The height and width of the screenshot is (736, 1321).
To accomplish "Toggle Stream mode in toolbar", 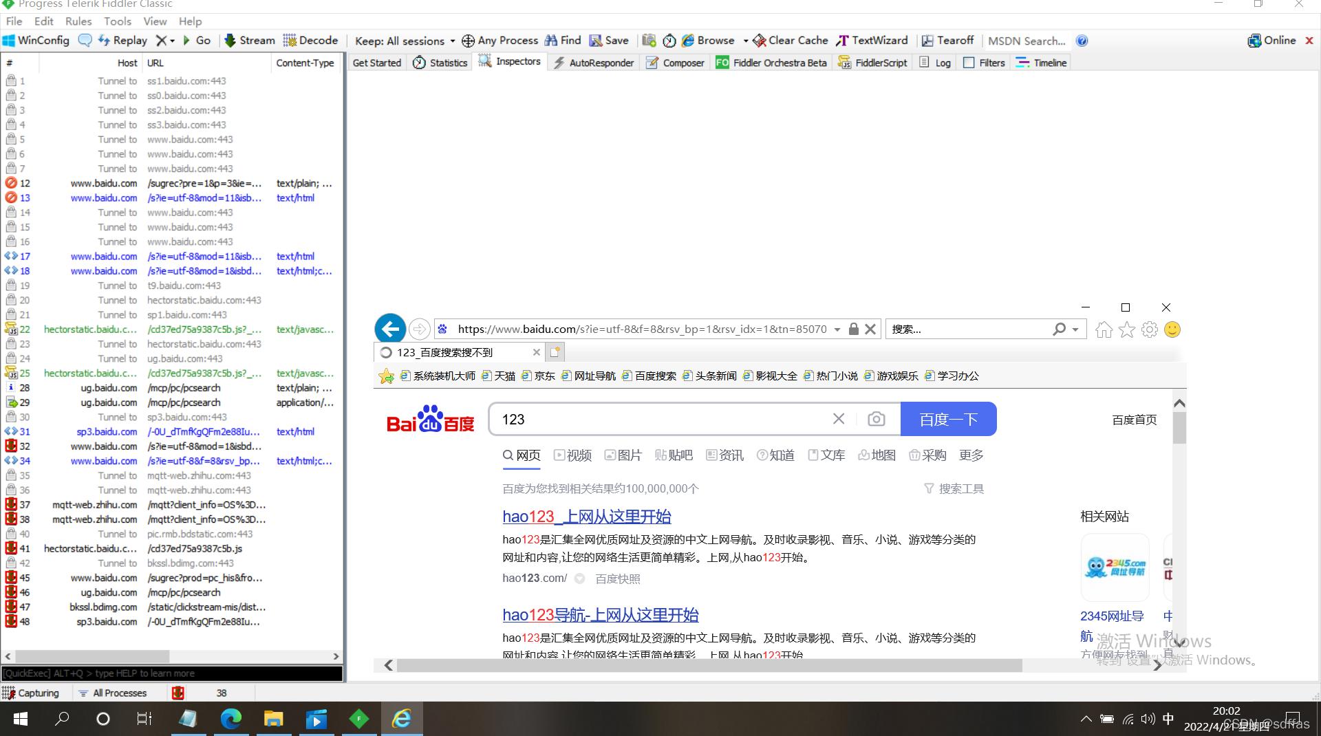I will [250, 41].
